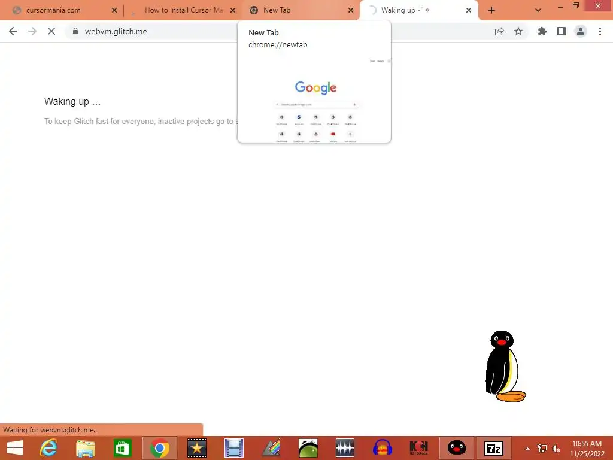Click the Pingu face taskbar icon
Image resolution: width=613 pixels, height=460 pixels.
pyautogui.click(x=456, y=448)
